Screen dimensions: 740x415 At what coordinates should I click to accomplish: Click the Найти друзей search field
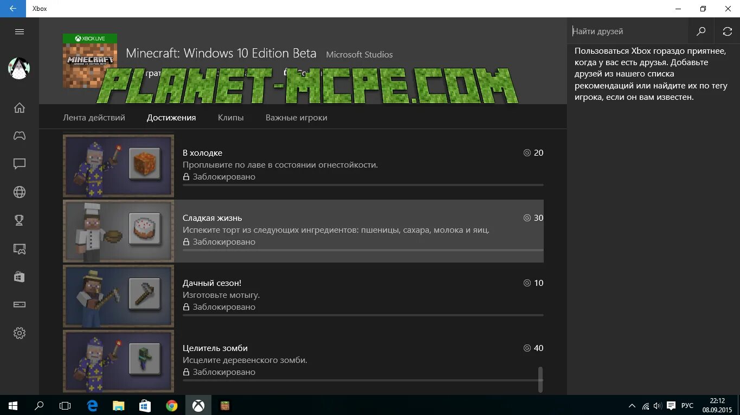pos(629,31)
